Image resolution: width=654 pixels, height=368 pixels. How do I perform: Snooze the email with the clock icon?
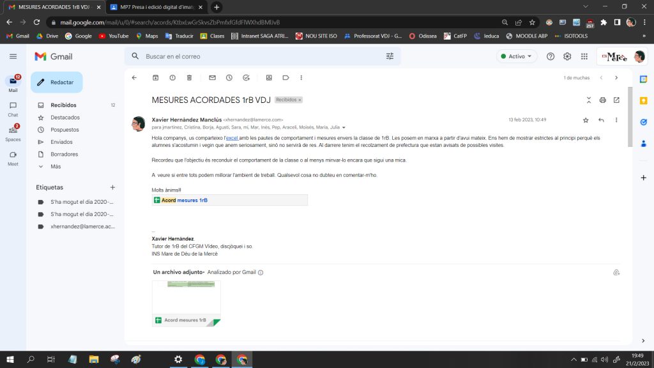(x=229, y=78)
